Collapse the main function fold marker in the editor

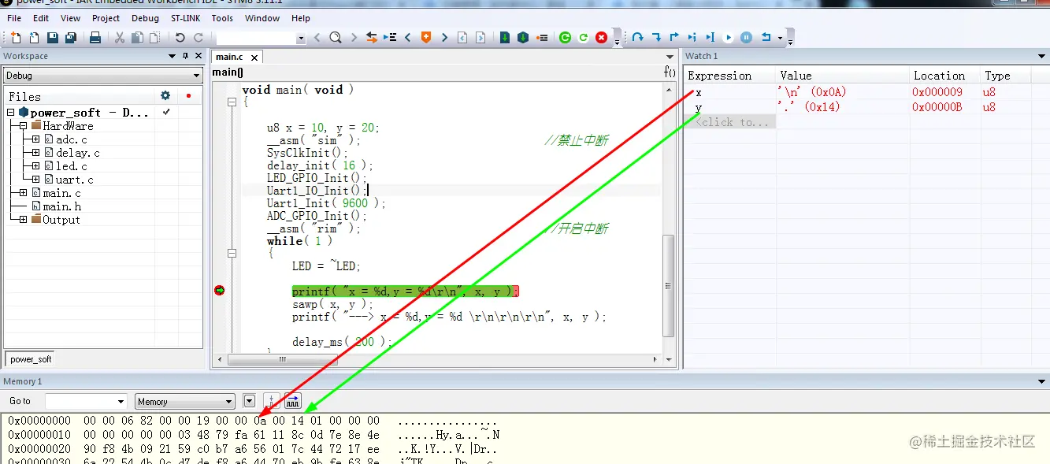point(232,102)
